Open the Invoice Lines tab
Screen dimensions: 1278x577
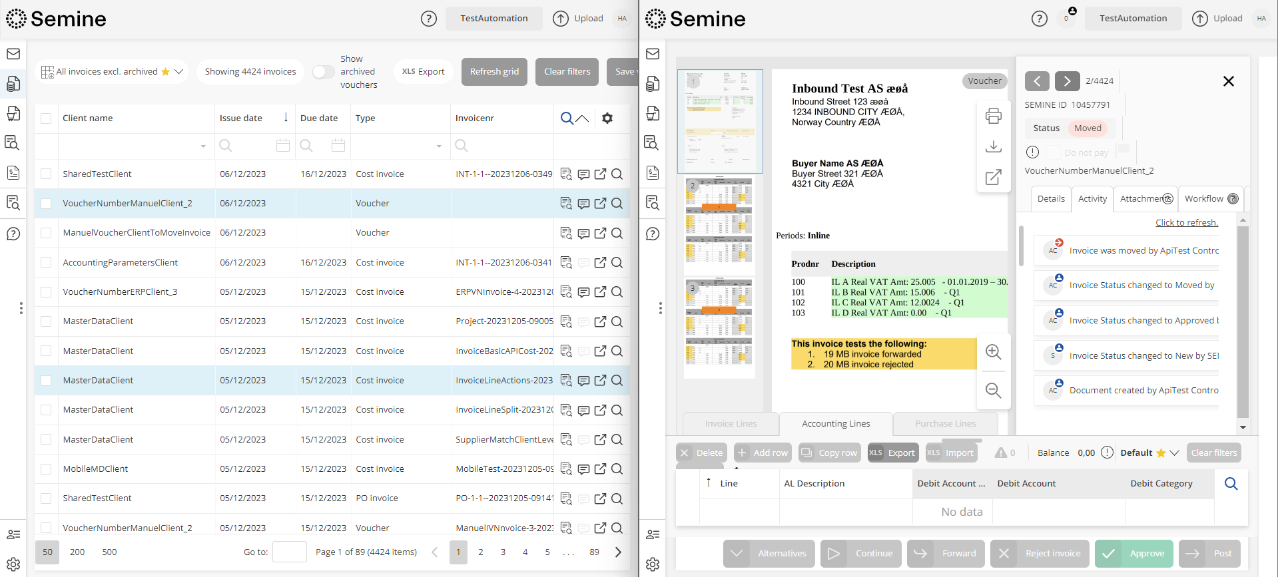(x=731, y=424)
